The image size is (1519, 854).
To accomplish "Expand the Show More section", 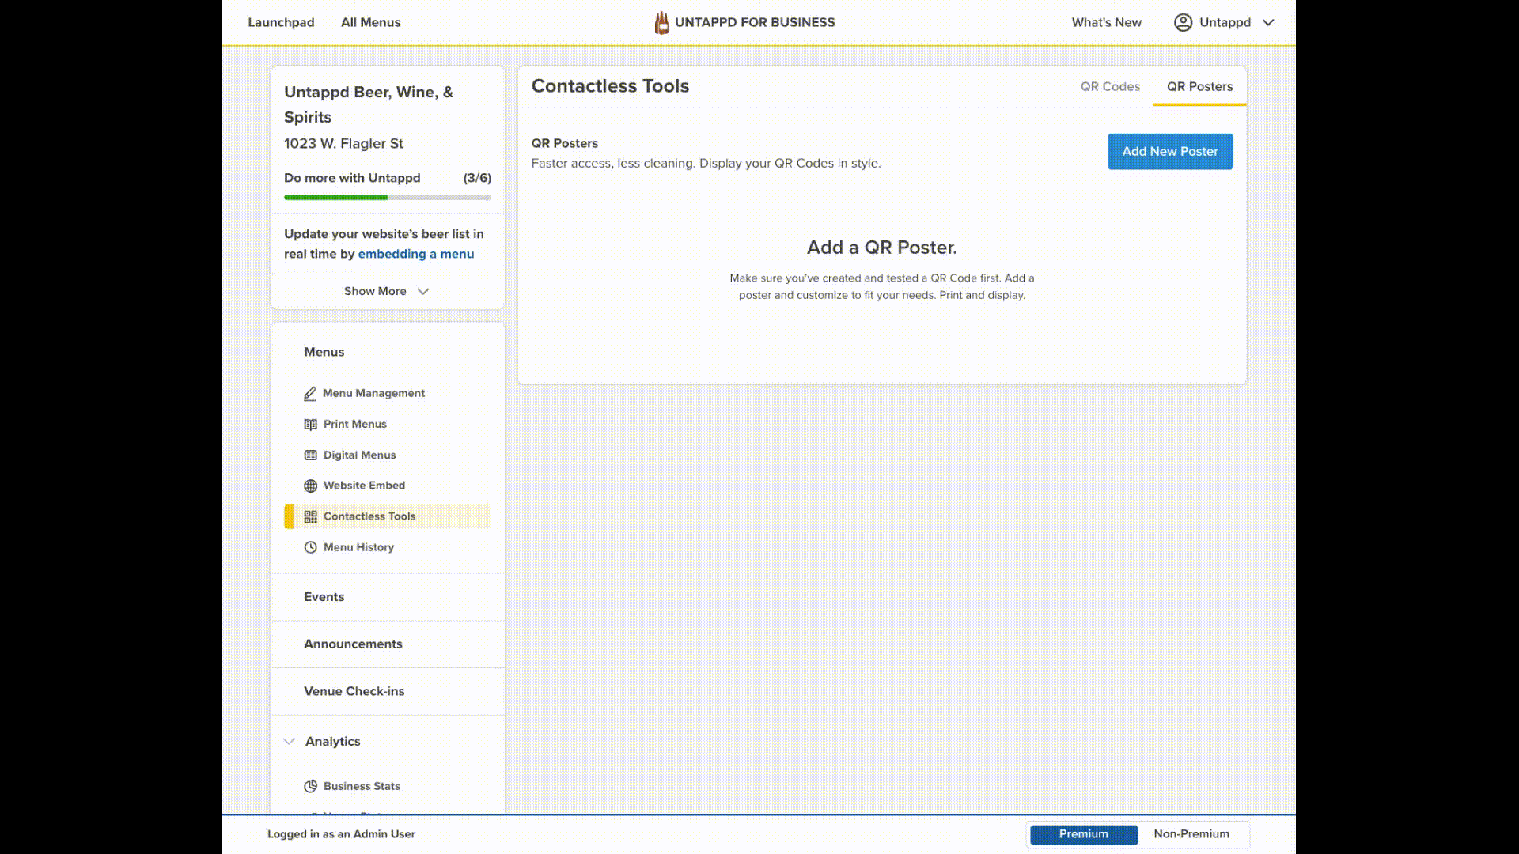I will point(386,291).
